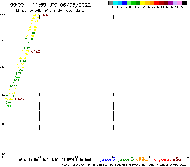Click the s3a satellite legend label
The height and width of the screenshot is (167, 190).
tap(177, 159)
